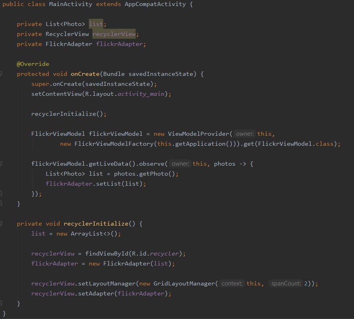Click "recyclerInitialize" in the private method signature
The width and height of the screenshot is (354, 319).
96,224
